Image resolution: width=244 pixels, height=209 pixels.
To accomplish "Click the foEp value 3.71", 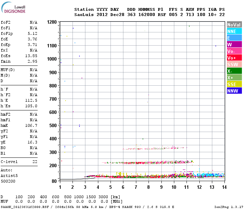I will [x=32, y=45].
